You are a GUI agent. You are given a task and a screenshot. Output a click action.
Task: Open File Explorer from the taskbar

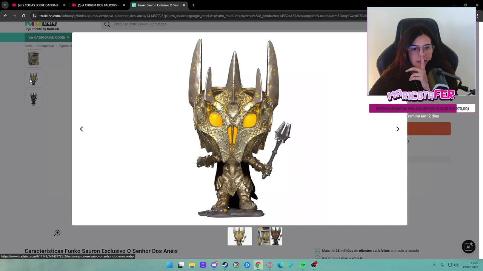192,265
